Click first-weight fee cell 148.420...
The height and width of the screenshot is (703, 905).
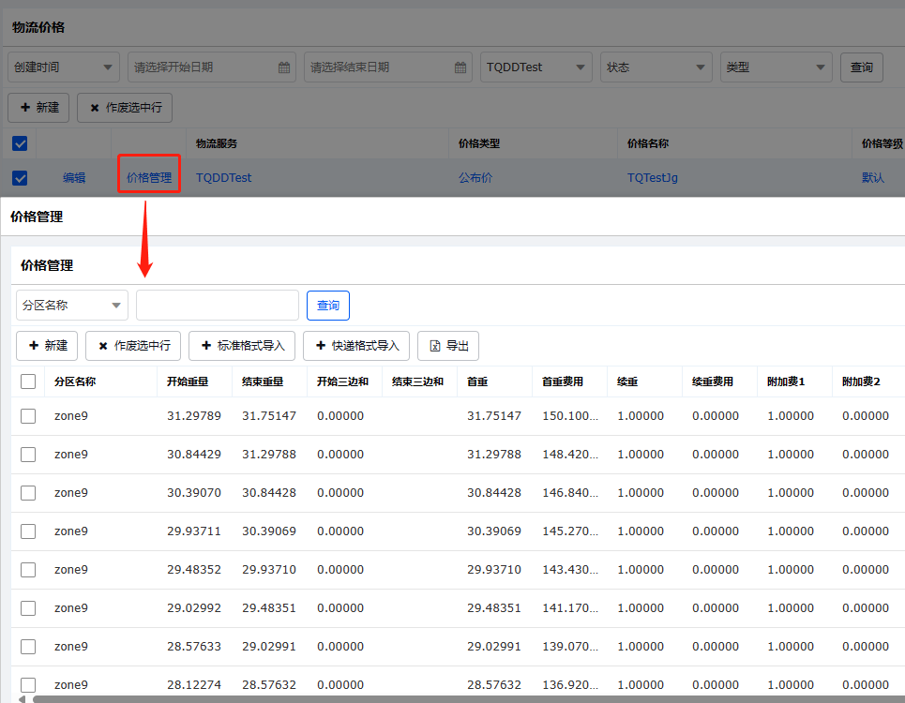(x=570, y=455)
